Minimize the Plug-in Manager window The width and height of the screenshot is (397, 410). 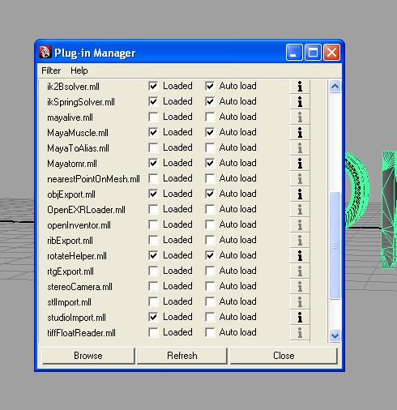tap(294, 52)
